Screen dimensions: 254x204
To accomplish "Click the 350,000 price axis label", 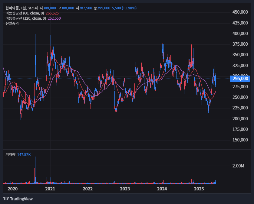I will tap(240, 55).
